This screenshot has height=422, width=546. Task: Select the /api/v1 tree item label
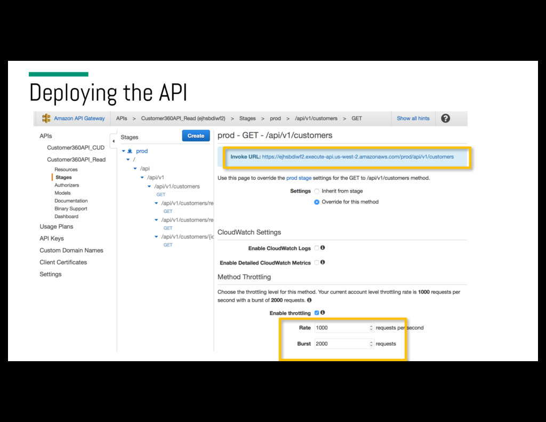point(156,177)
